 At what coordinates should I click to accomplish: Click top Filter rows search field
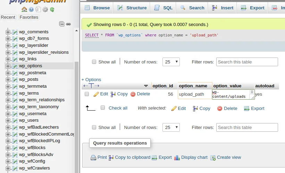[x=247, y=62]
